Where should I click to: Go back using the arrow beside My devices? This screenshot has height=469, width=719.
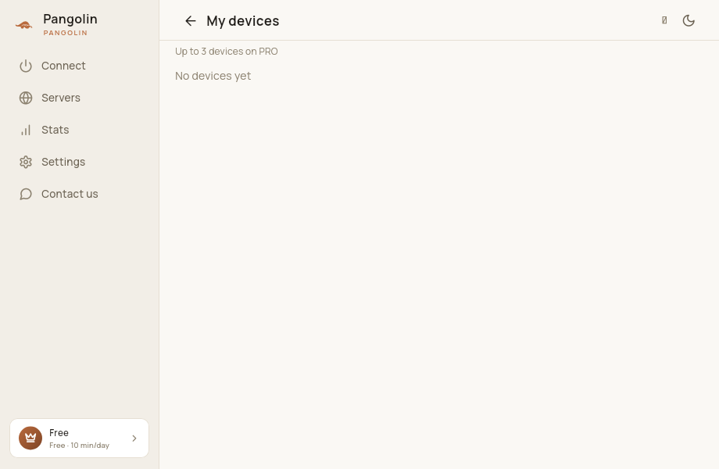190,20
